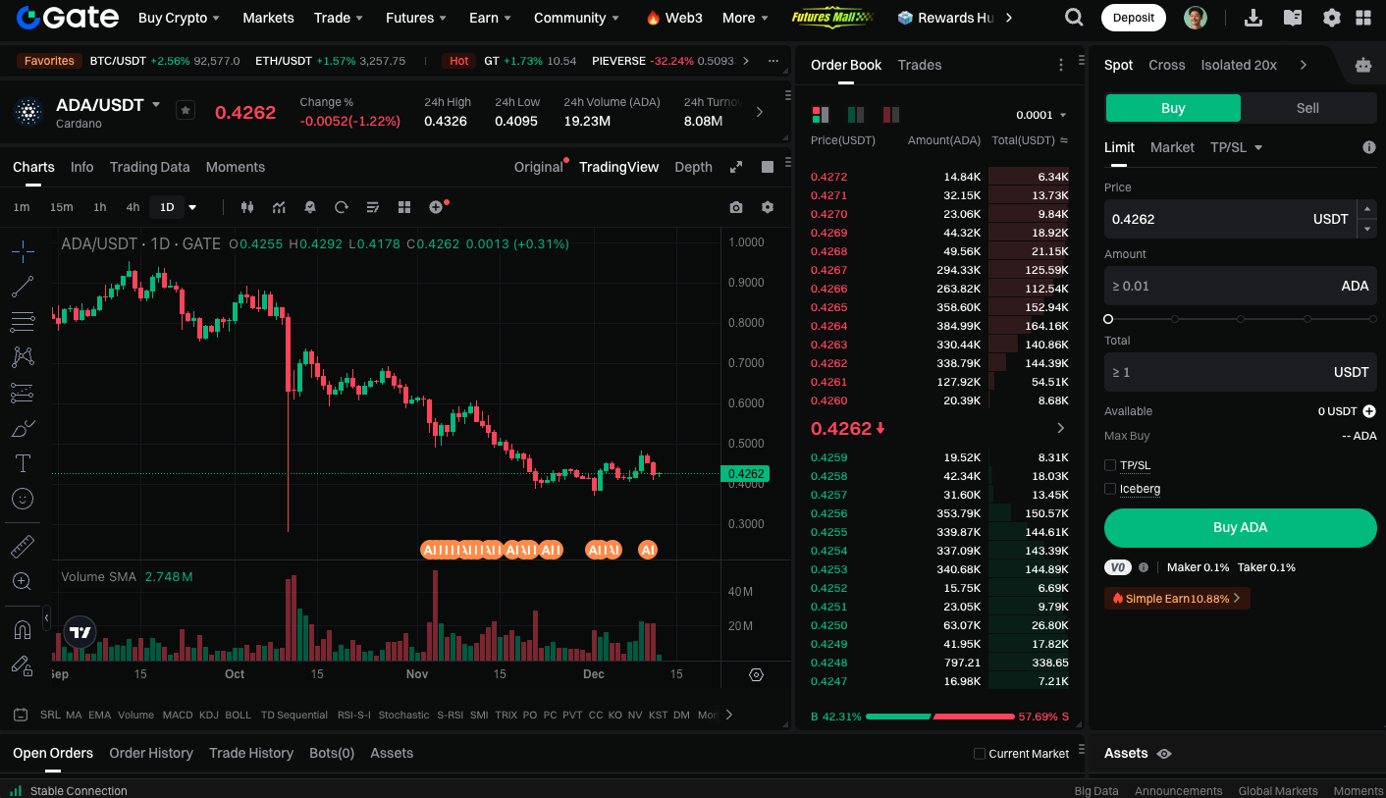Screen dimensions: 1386x798
Task: Open the chart indicators menu
Action: point(279,207)
